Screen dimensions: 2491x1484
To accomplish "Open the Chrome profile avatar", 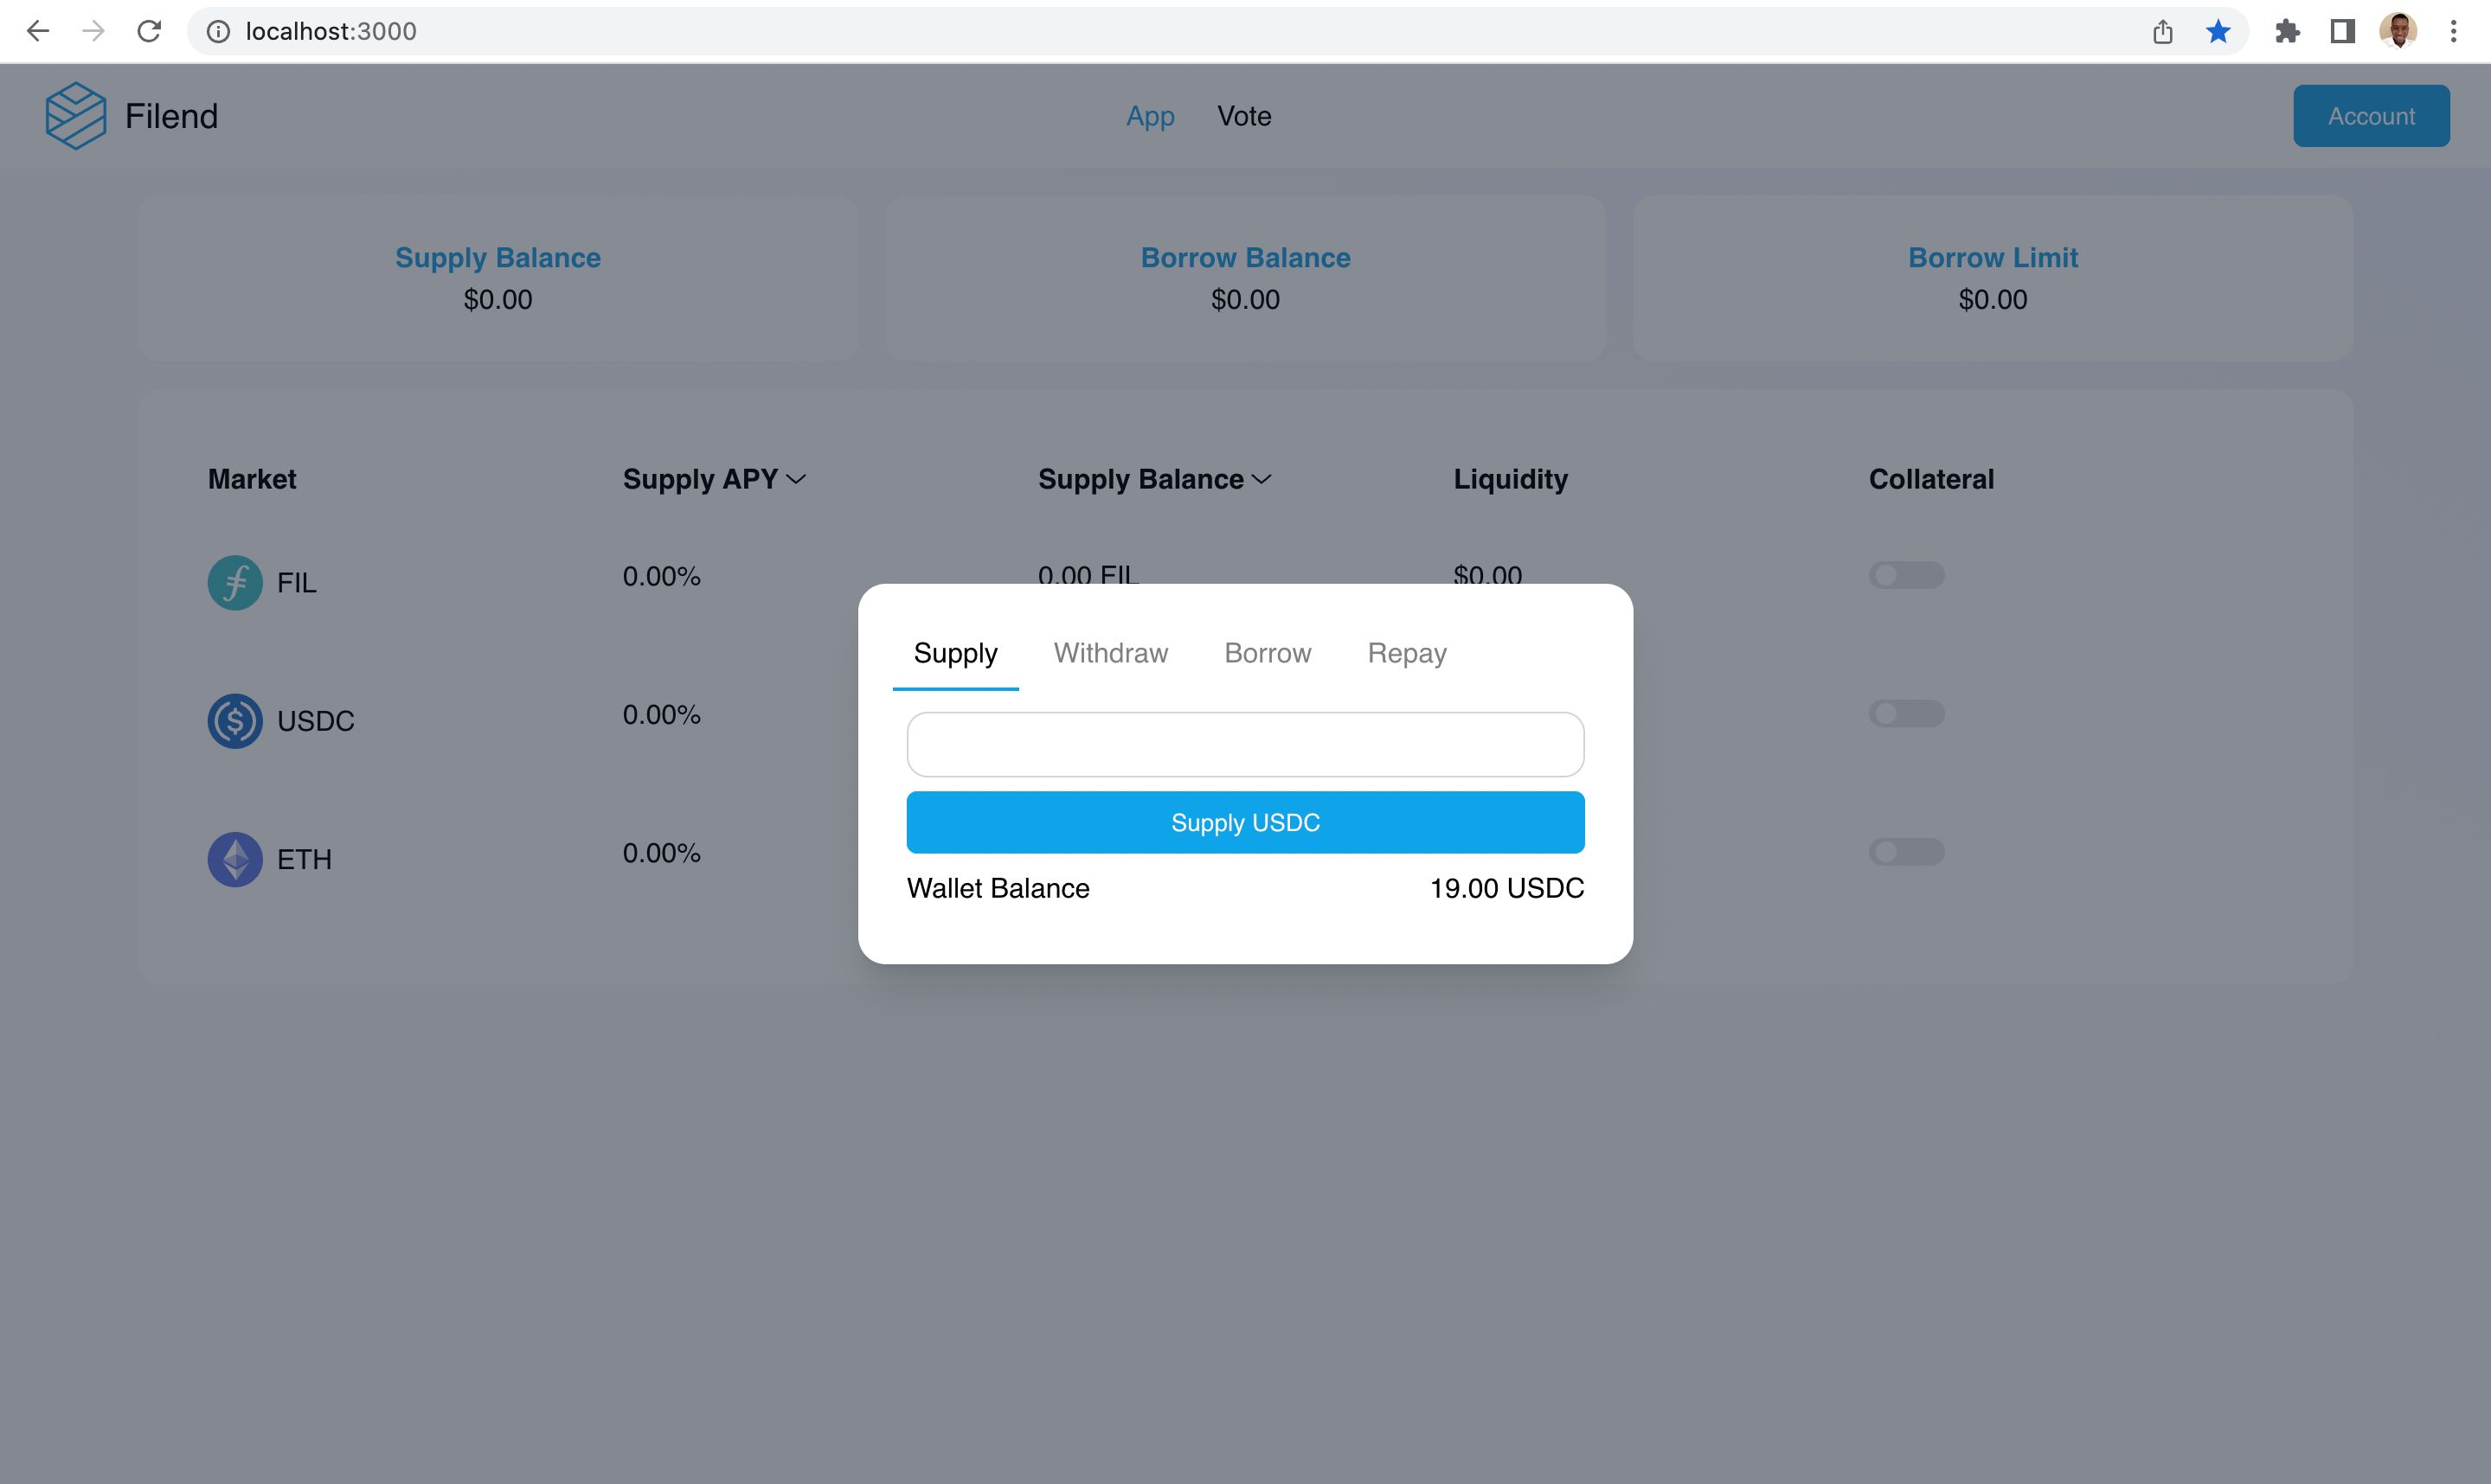I will [x=2398, y=31].
